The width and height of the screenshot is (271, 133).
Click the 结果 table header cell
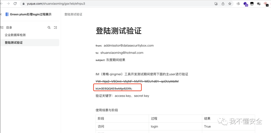click(x=229, y=118)
